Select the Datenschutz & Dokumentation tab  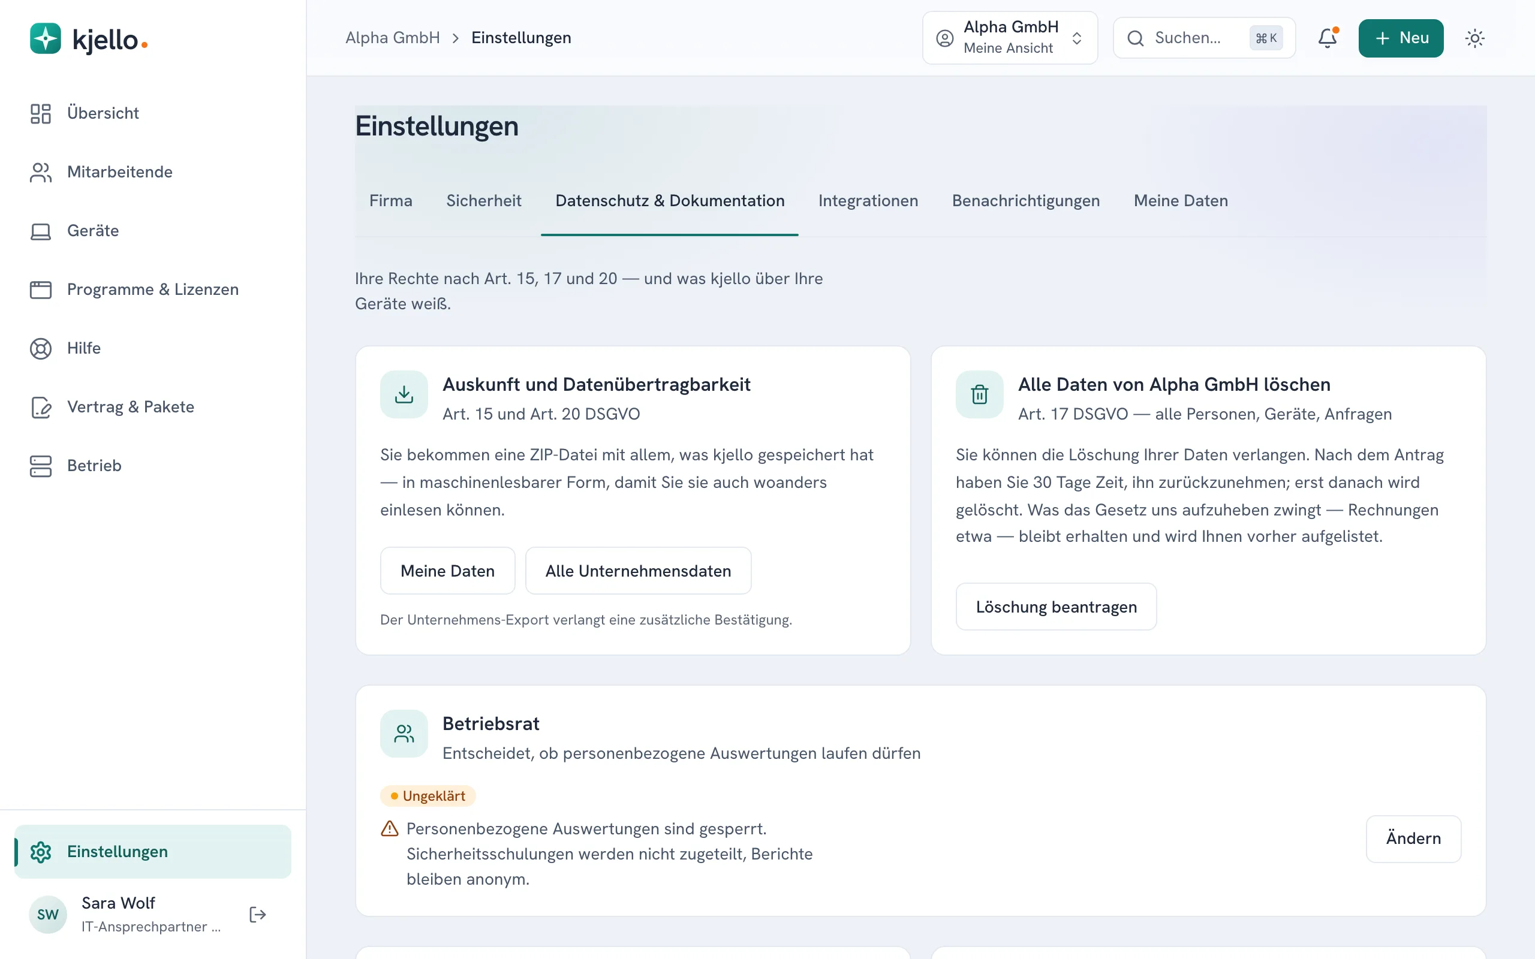(670, 201)
